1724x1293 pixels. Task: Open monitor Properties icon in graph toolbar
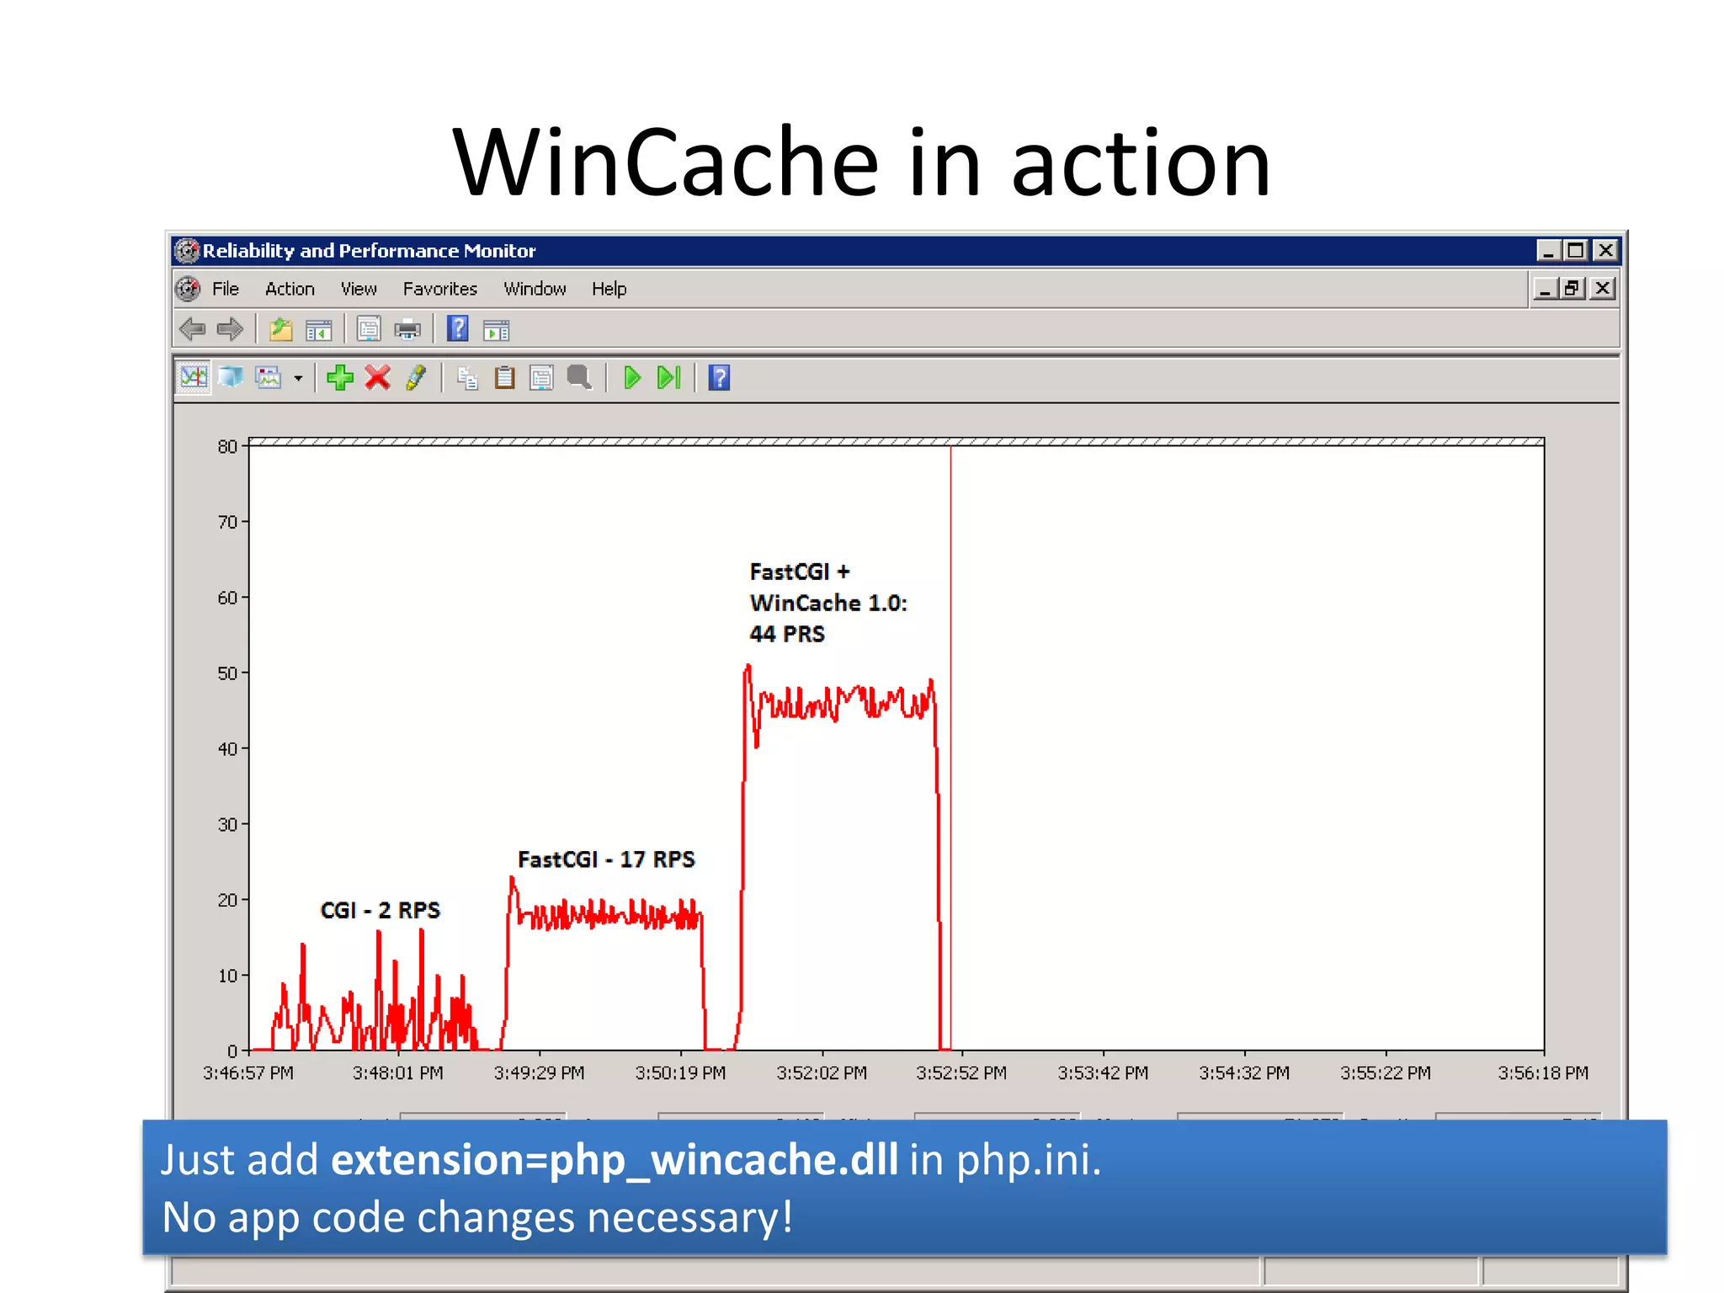[541, 377]
